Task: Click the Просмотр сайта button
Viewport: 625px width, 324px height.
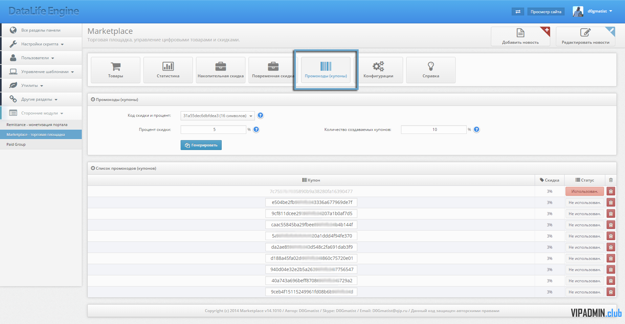Action: point(546,12)
